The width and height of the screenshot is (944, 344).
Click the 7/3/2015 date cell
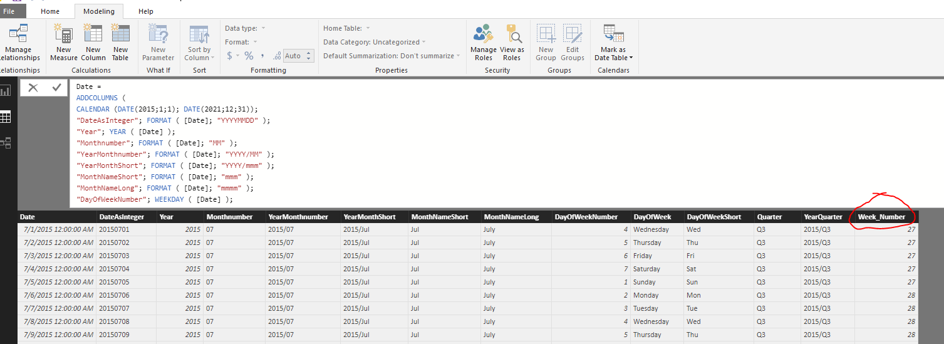[x=56, y=256]
